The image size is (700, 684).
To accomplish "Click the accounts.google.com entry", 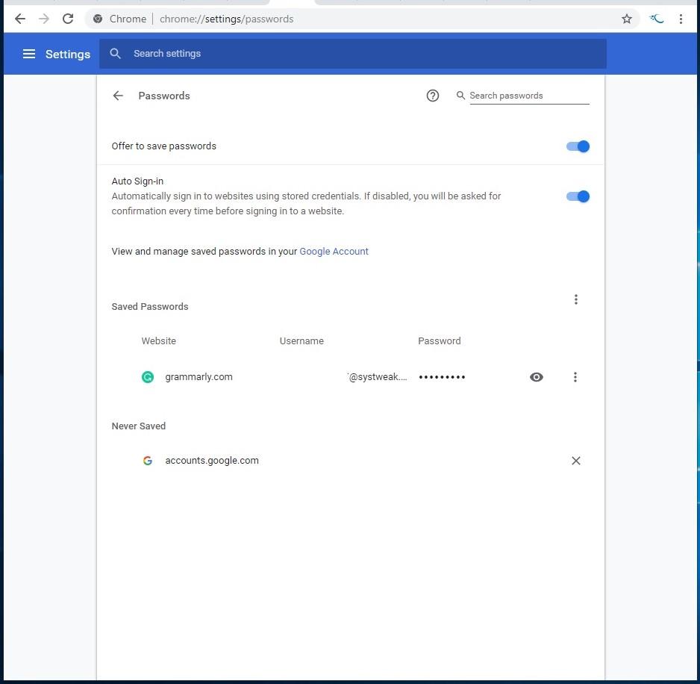I will point(212,461).
